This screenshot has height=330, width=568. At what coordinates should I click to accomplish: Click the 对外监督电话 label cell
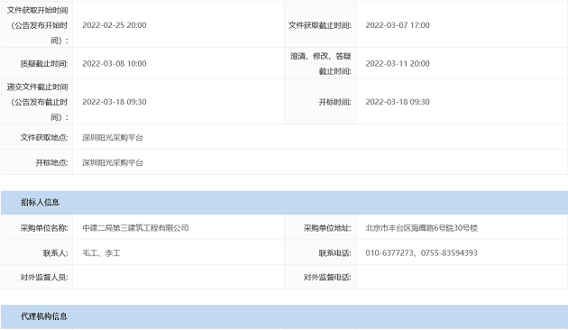pos(320,277)
